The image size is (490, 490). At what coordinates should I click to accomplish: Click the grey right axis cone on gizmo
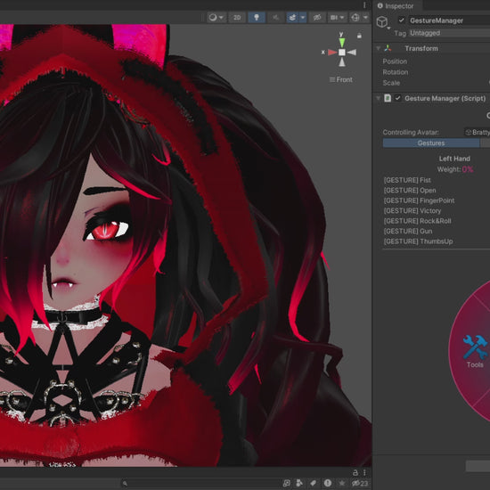click(352, 53)
